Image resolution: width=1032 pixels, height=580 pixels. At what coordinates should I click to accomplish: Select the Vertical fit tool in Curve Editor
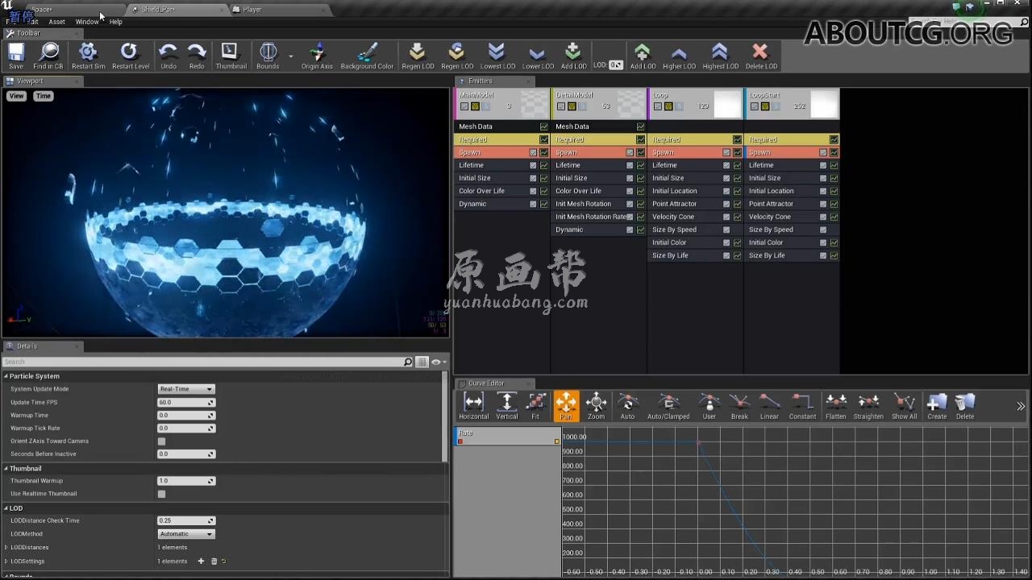coord(506,406)
